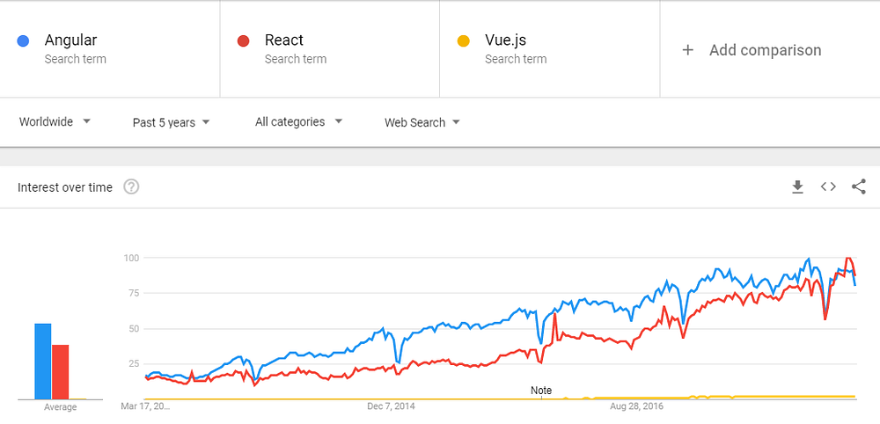
Task: Change the Web Search type dropdown
Action: coord(422,122)
